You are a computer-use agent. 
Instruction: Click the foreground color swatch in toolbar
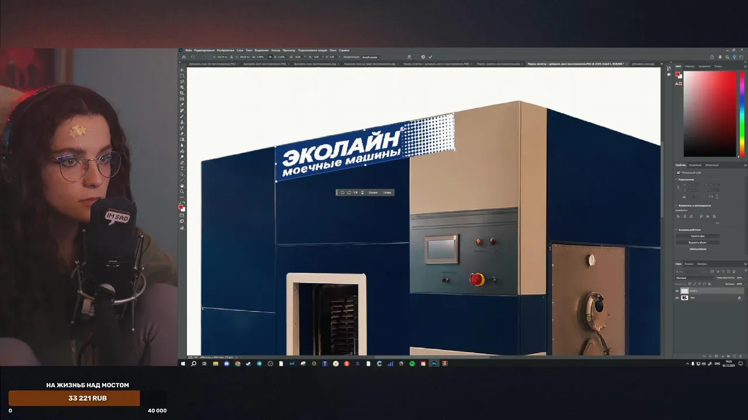pyautogui.click(x=181, y=206)
